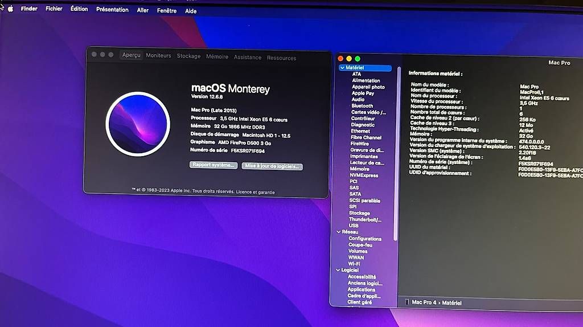Select PCI in the sidebar
Image resolution: width=583 pixels, height=327 pixels.
coord(354,182)
